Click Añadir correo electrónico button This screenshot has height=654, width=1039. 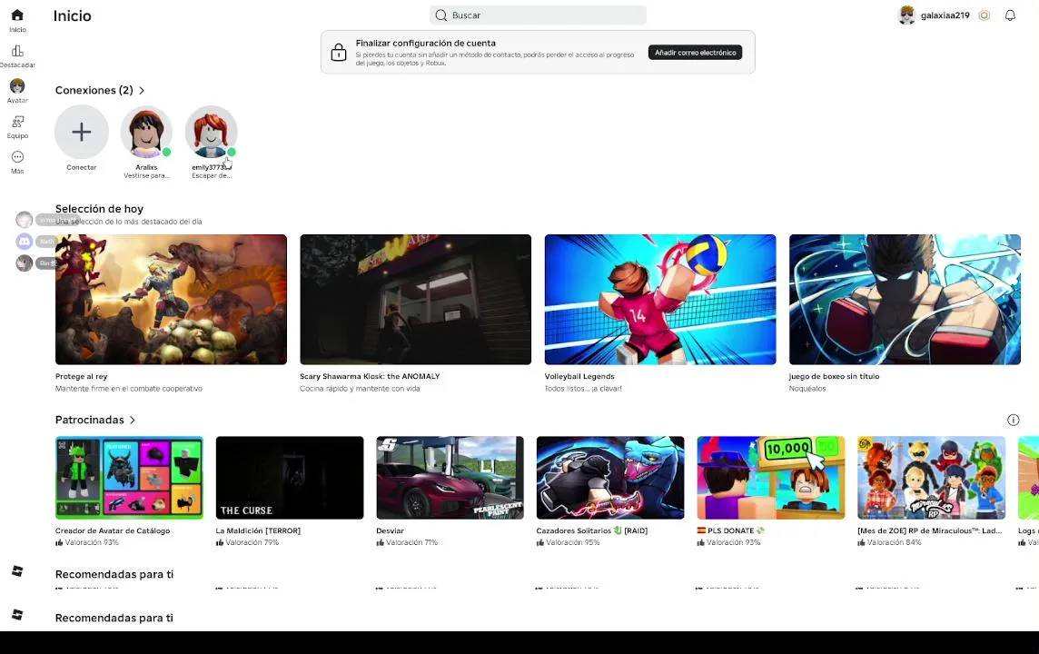pos(695,53)
